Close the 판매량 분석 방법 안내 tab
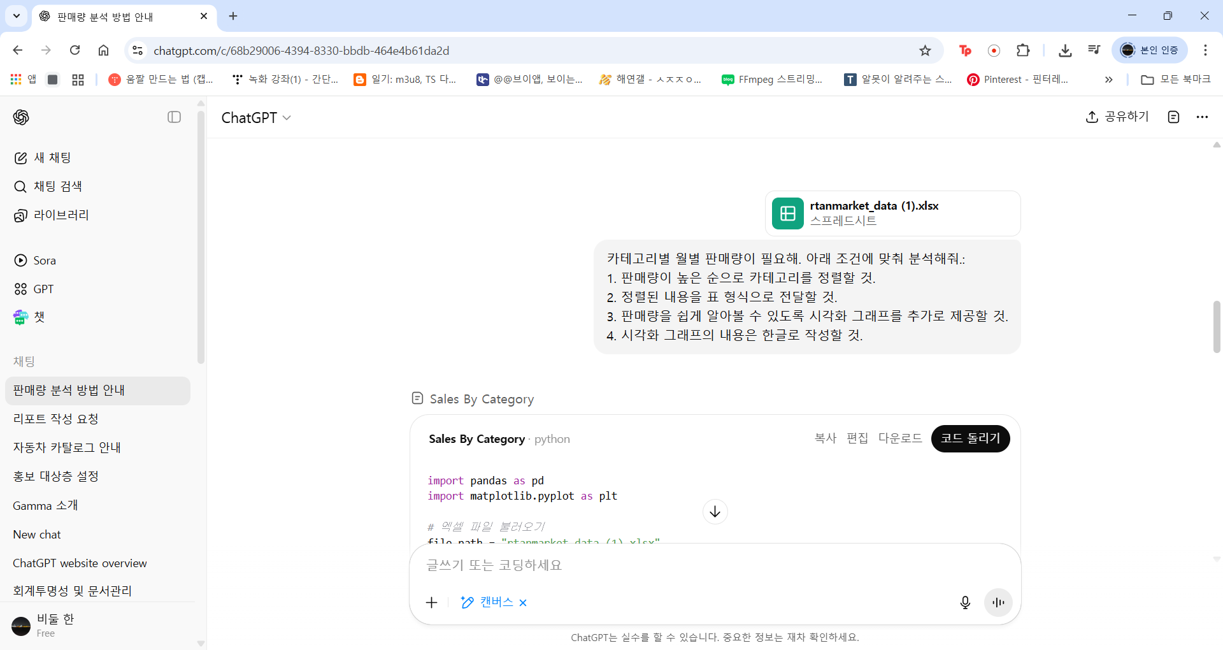Image resolution: width=1223 pixels, height=650 pixels. (204, 17)
